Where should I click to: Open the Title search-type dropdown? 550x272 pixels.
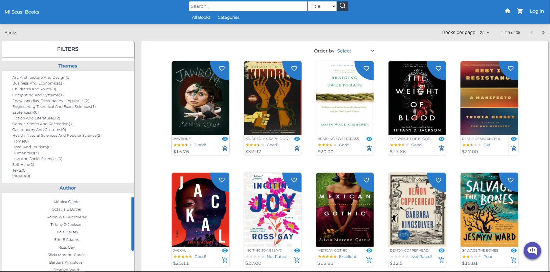tap(322, 6)
